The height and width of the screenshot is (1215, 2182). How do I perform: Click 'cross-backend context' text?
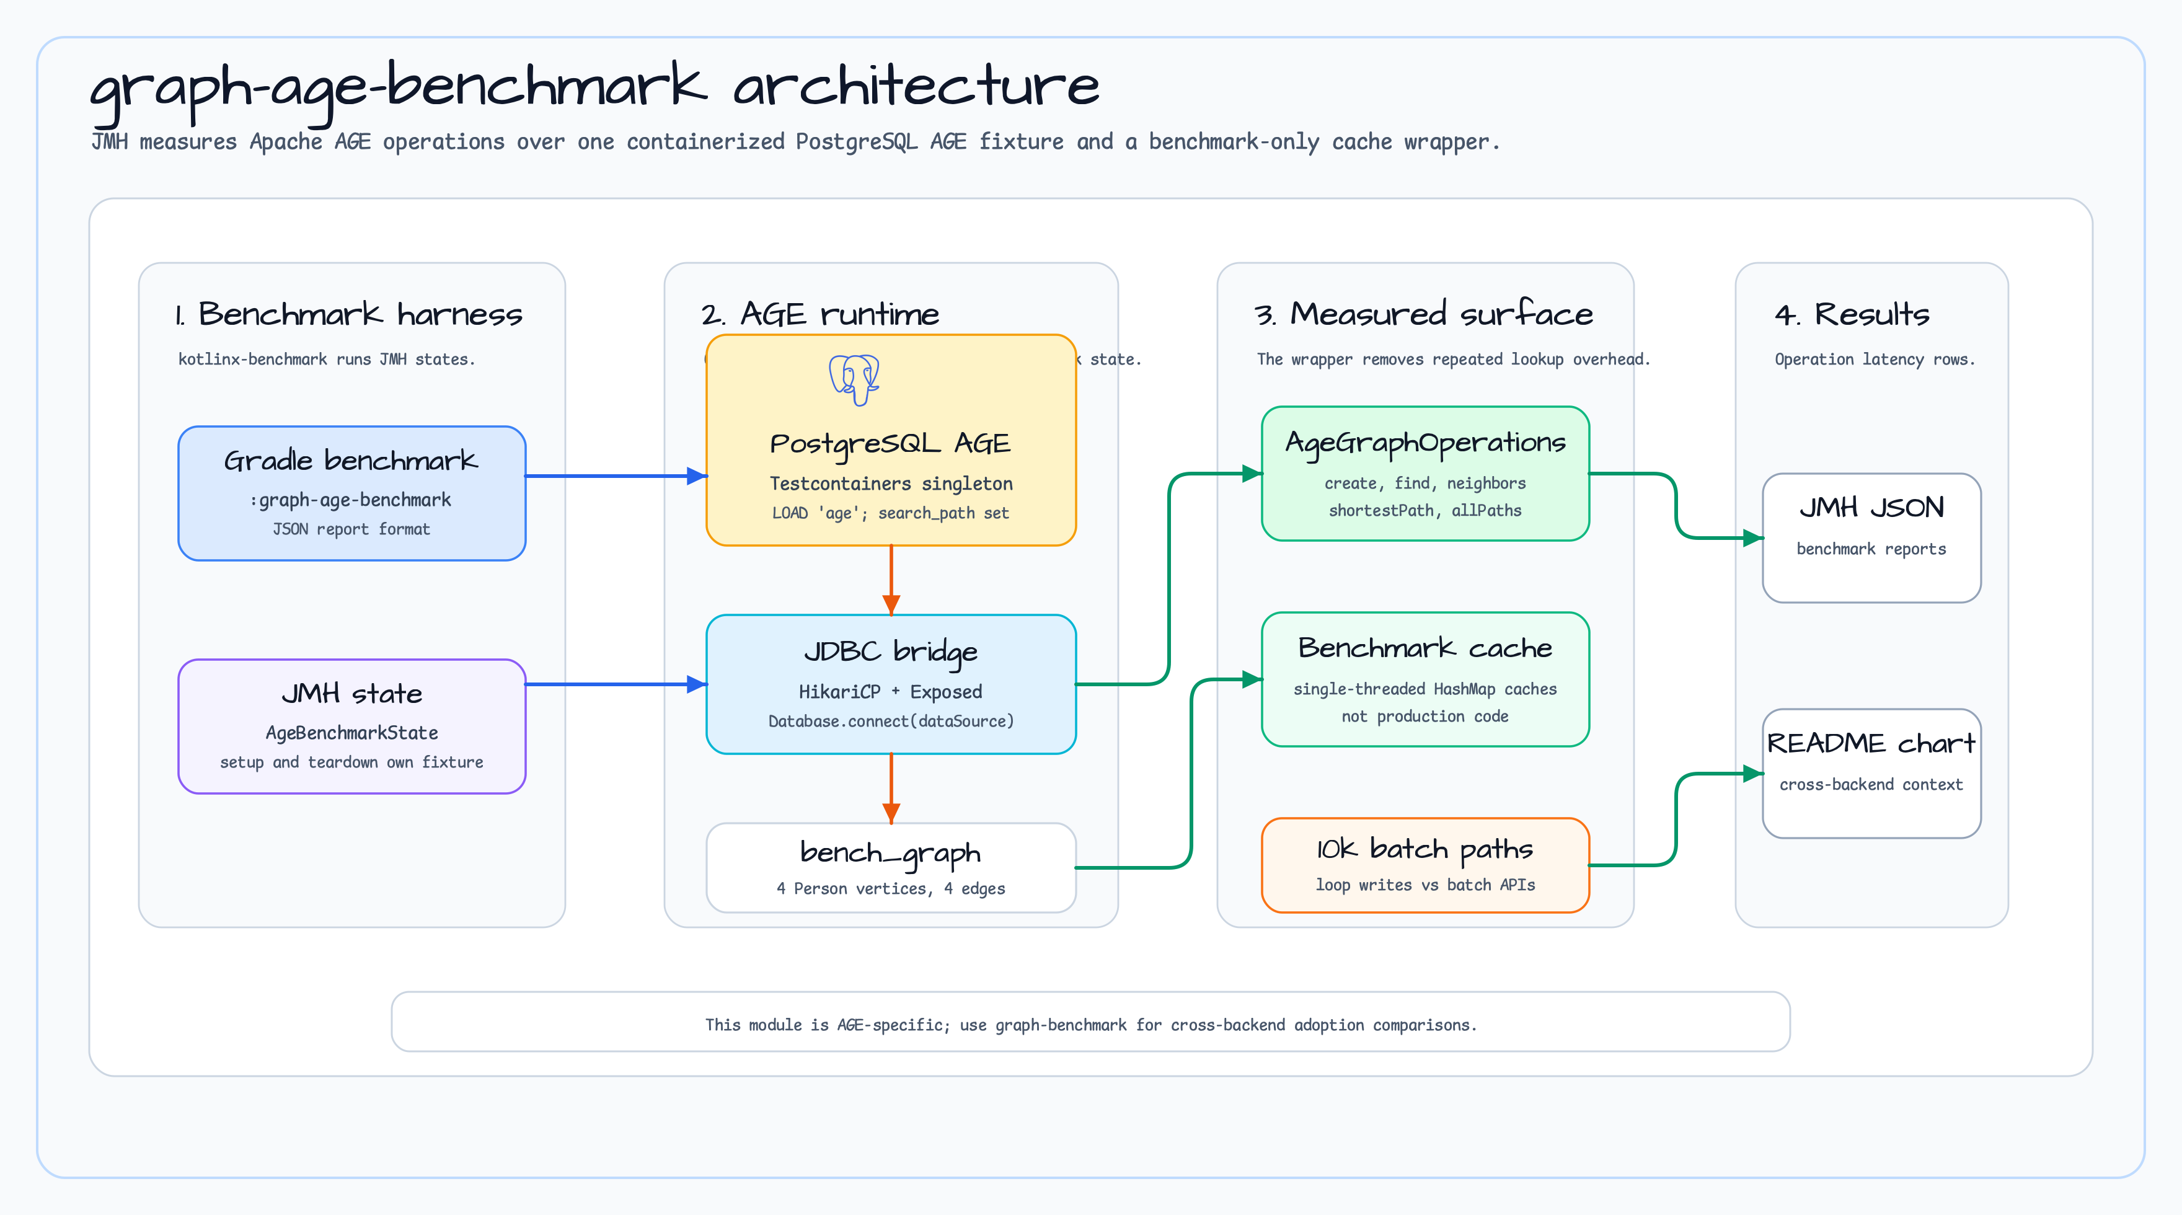click(1871, 785)
